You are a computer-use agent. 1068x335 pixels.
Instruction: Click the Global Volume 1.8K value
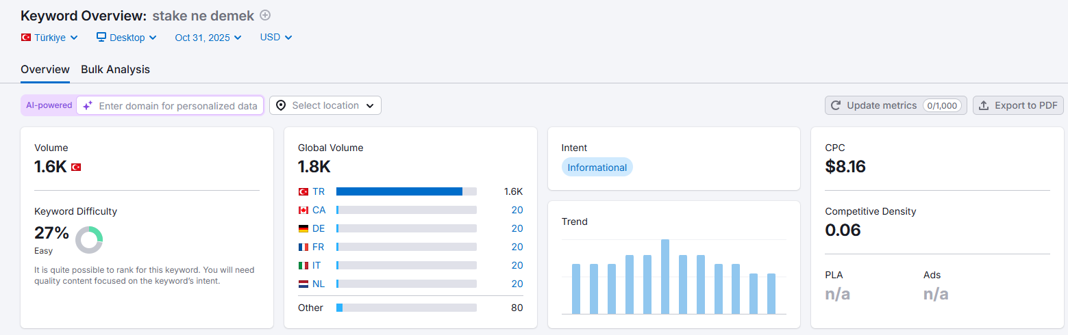coord(314,166)
